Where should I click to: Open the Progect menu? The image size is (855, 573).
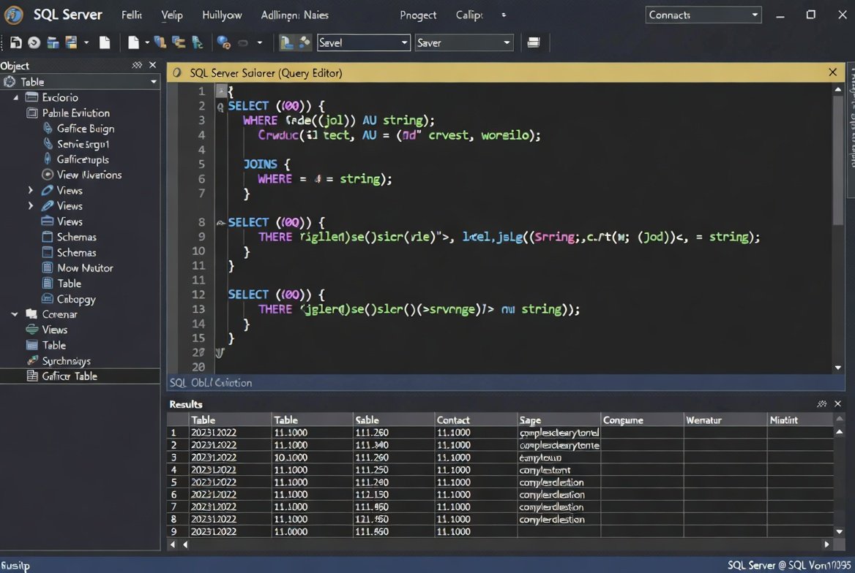[418, 15]
